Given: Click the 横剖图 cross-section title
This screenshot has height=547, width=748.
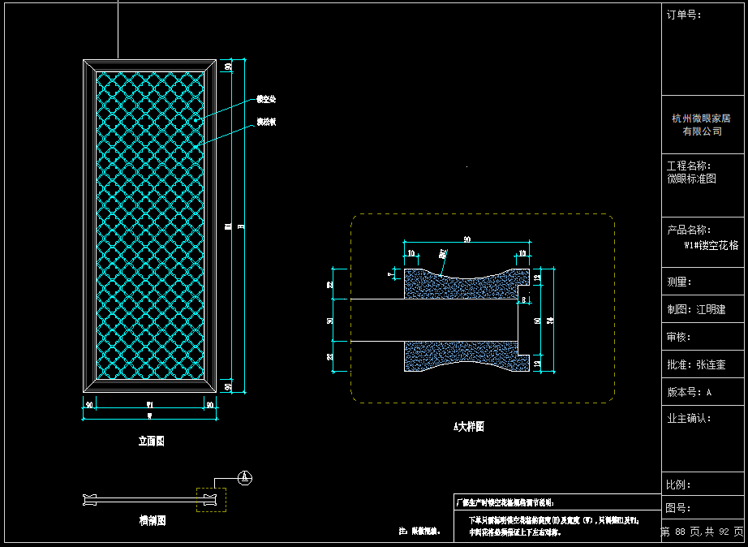Looking at the screenshot, I should (x=151, y=521).
